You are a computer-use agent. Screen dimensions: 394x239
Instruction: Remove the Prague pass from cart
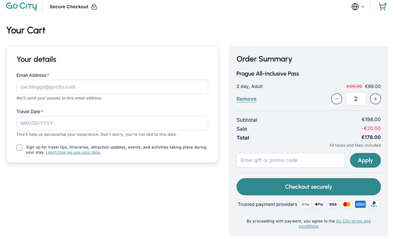click(246, 99)
